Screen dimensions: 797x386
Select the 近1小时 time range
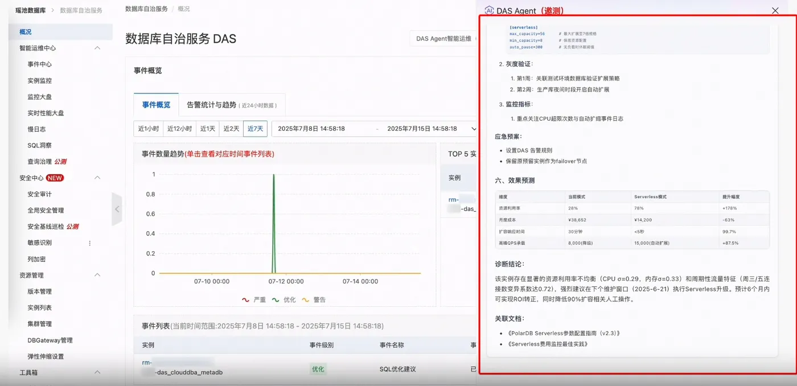click(x=149, y=129)
